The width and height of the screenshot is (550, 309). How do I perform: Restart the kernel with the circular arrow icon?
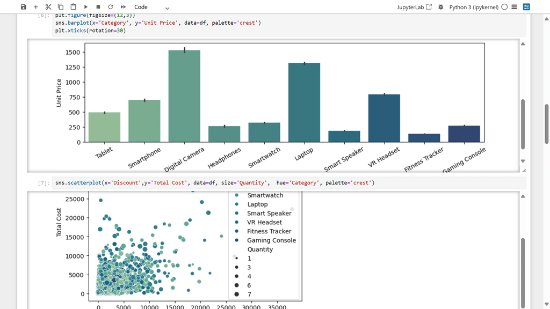pyautogui.click(x=111, y=7)
